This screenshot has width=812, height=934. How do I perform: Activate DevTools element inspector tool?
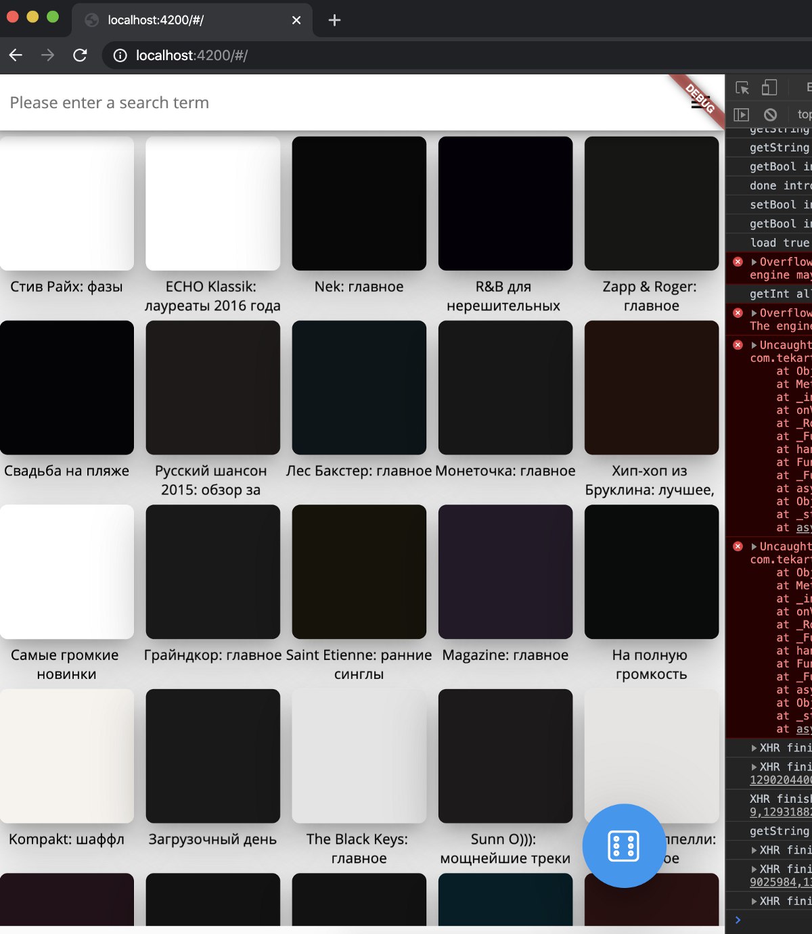742,88
